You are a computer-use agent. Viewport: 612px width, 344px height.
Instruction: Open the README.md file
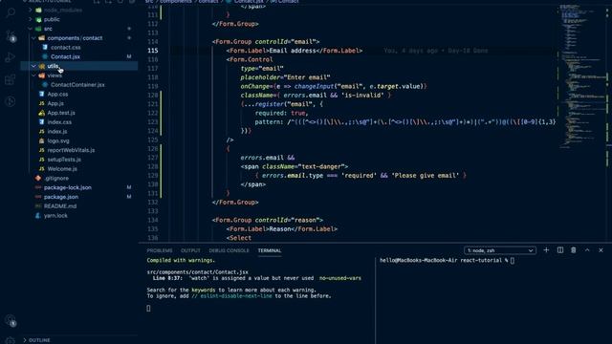pyautogui.click(x=60, y=206)
